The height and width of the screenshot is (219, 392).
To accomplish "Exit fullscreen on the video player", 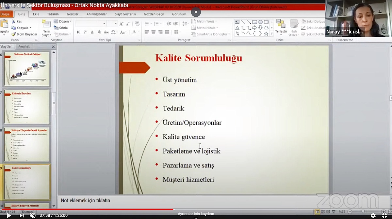I will pos(384,215).
